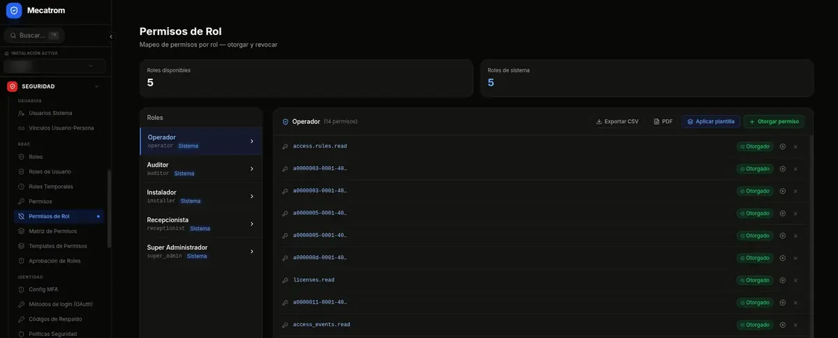Open Aprobación de Roles
The height and width of the screenshot is (338, 838).
tap(59, 261)
